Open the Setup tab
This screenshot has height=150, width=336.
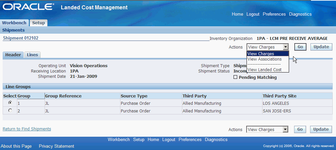click(x=39, y=23)
